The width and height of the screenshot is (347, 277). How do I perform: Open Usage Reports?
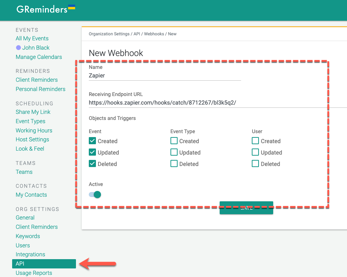pyautogui.click(x=34, y=273)
